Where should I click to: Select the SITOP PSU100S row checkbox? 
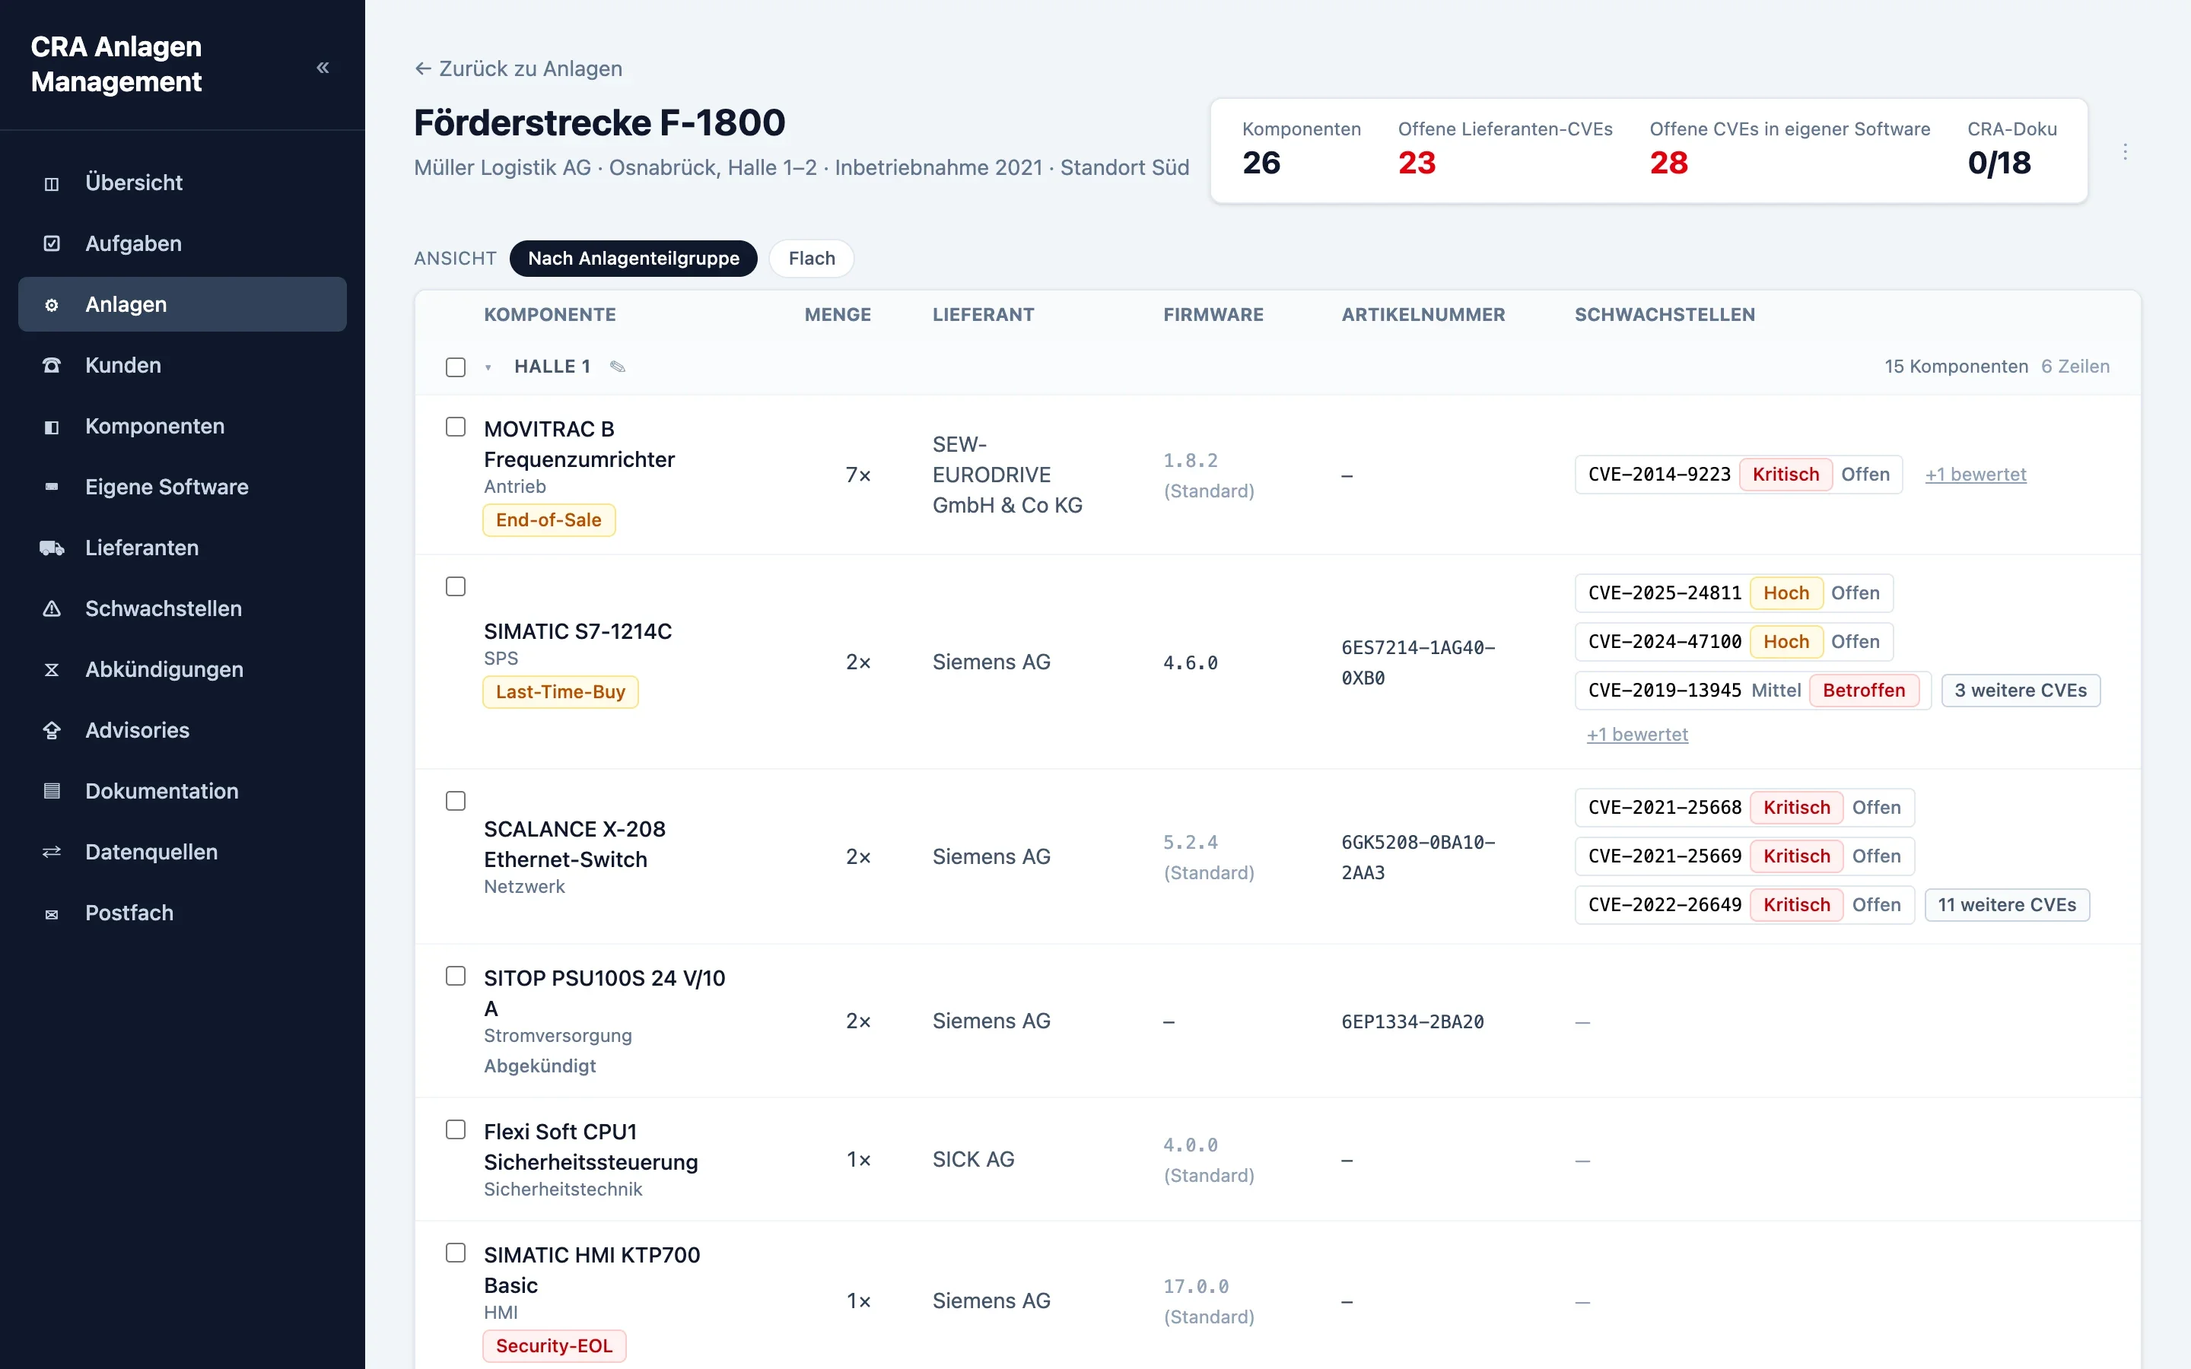tap(456, 976)
